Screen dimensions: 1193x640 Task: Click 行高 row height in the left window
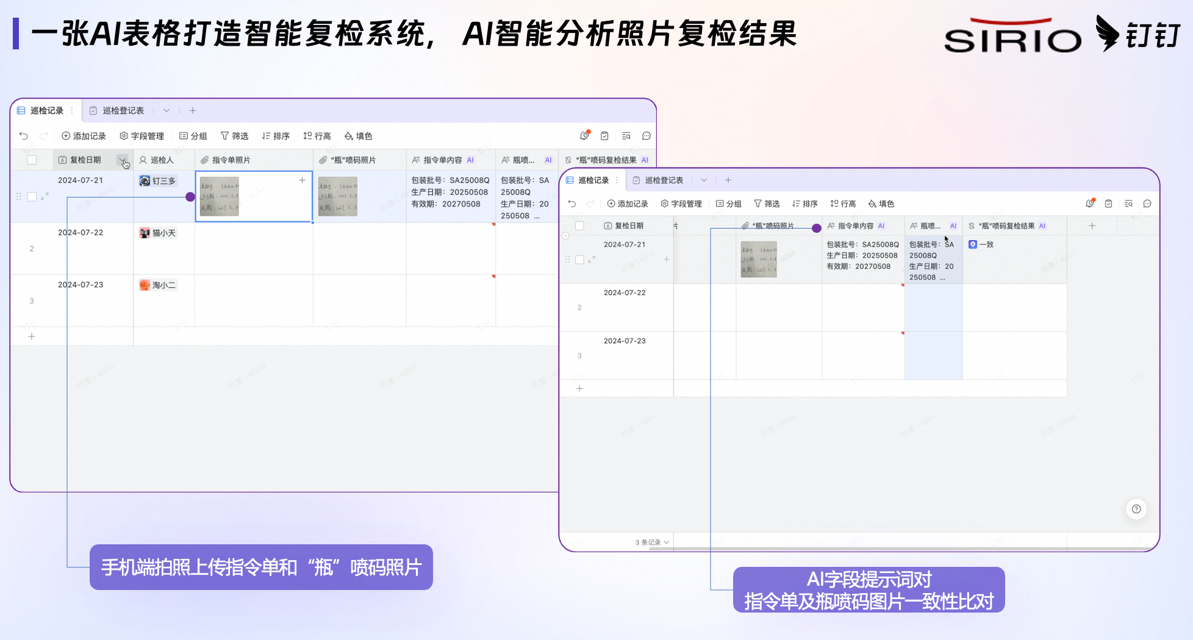pos(317,136)
